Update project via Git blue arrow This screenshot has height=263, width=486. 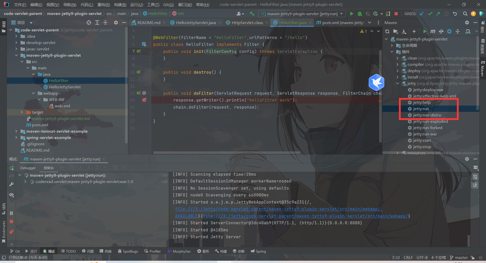(422, 14)
